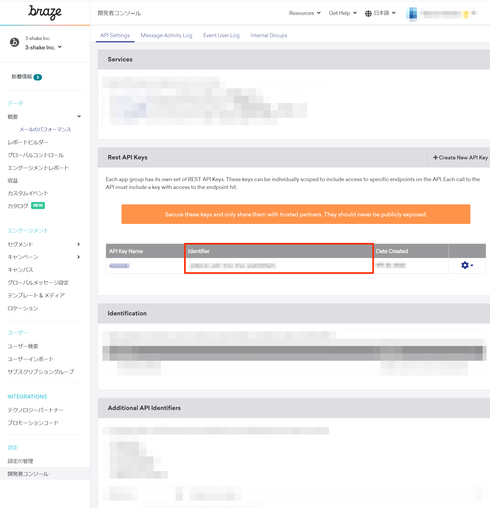Open 設定の管理
This screenshot has height=508, width=490.
point(20,461)
